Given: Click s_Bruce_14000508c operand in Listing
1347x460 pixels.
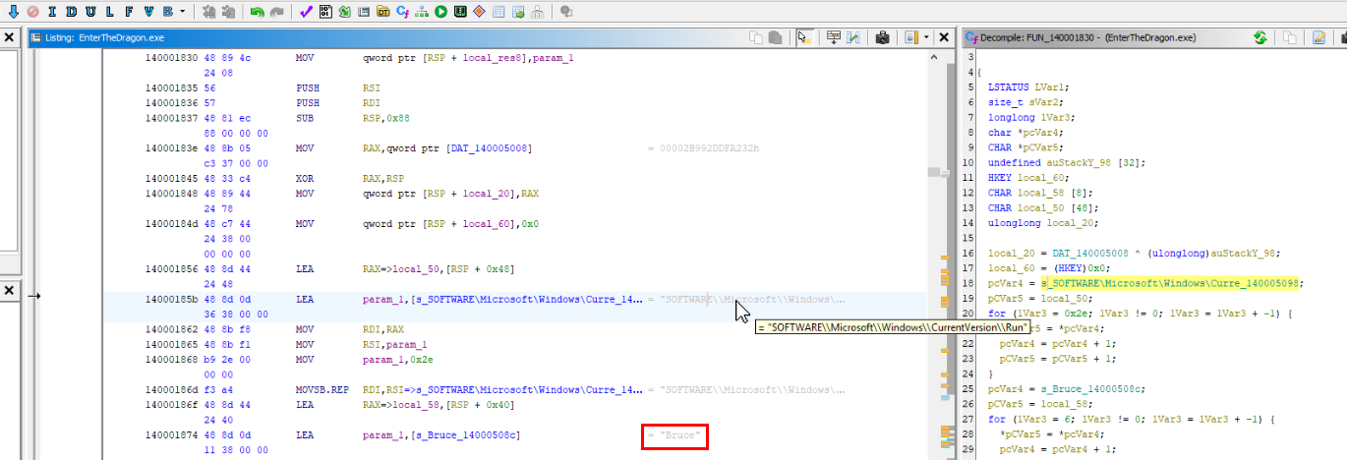Looking at the screenshot, I should click(x=466, y=434).
